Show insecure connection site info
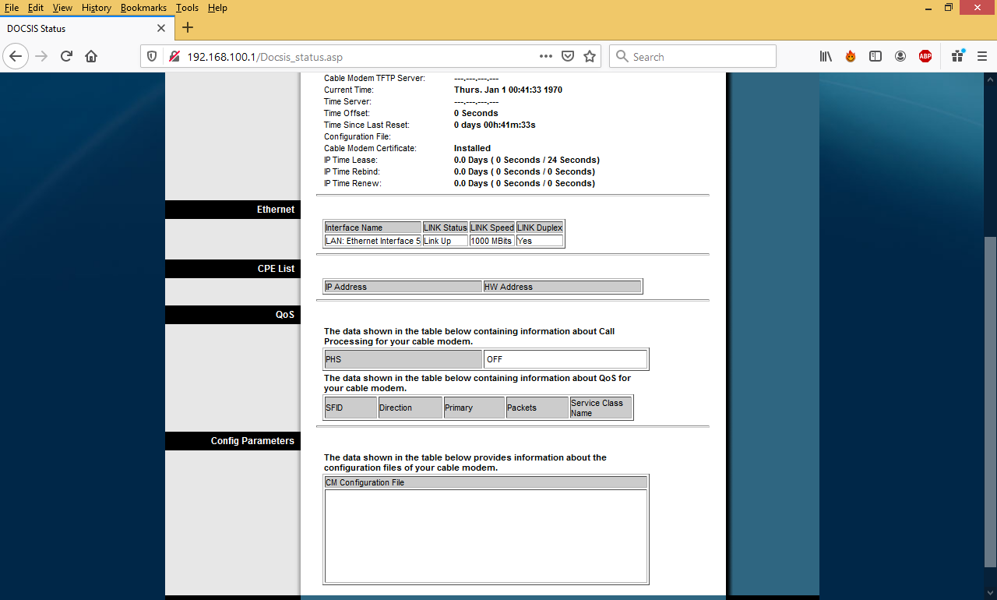 174,56
